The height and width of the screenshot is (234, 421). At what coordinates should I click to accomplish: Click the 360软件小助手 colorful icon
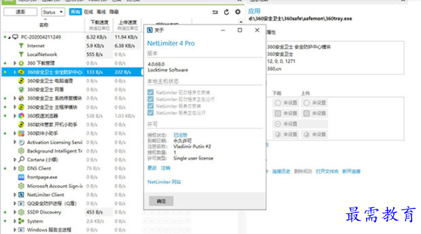point(21,133)
